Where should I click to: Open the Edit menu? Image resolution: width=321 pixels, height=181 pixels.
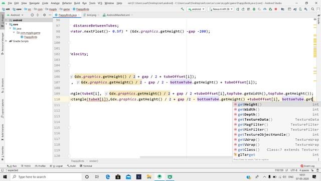17,4
